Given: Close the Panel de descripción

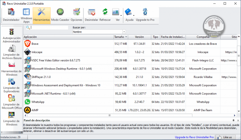Looking at the screenshot, I should (238, 121).
